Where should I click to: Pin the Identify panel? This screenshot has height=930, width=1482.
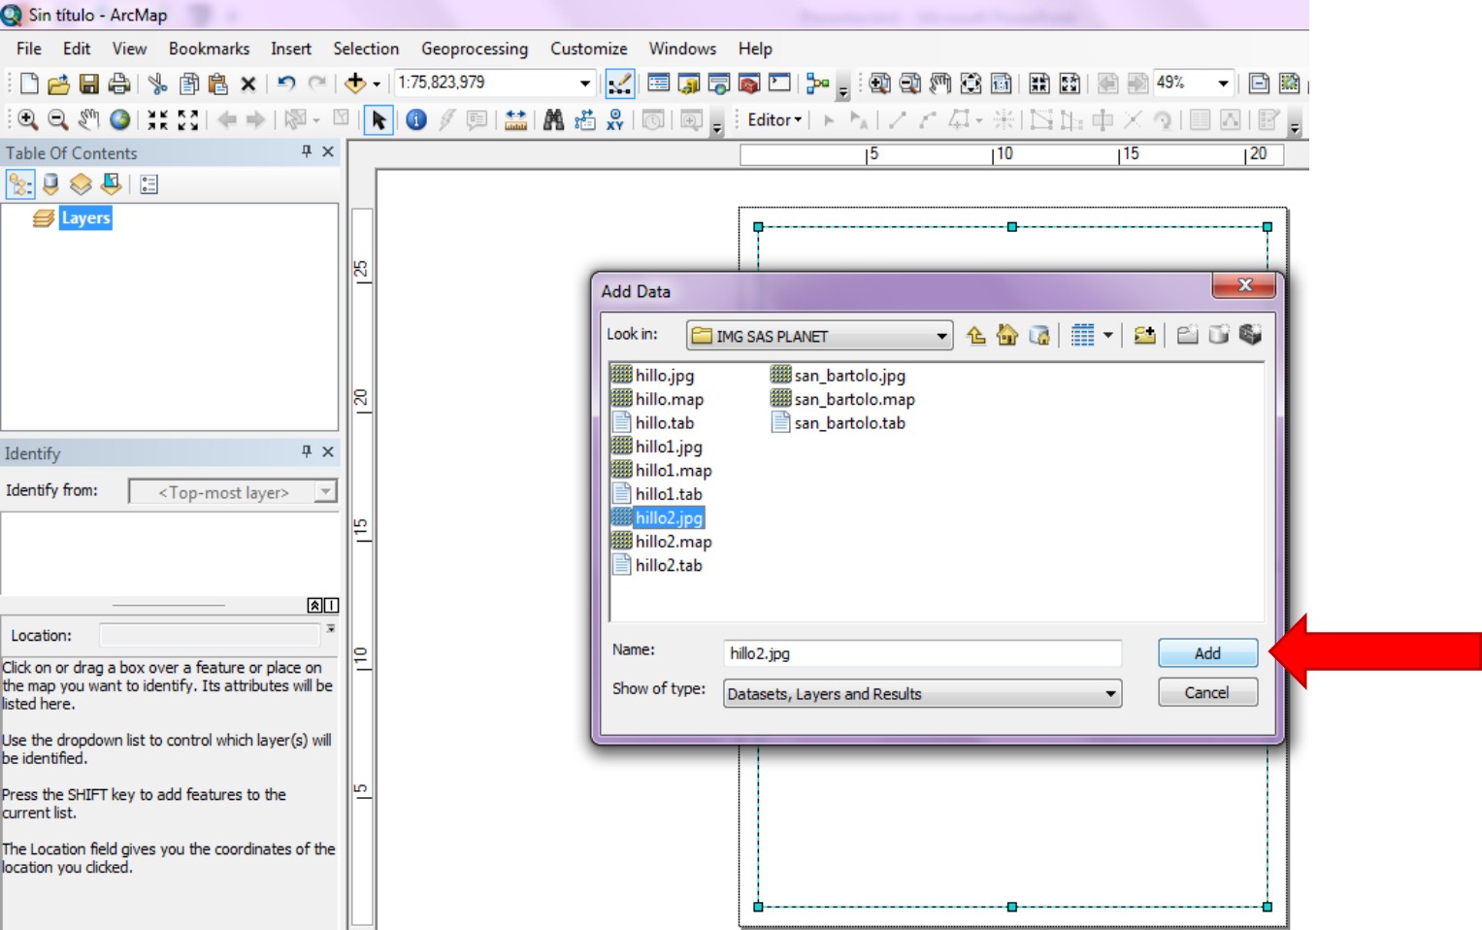[x=307, y=451]
